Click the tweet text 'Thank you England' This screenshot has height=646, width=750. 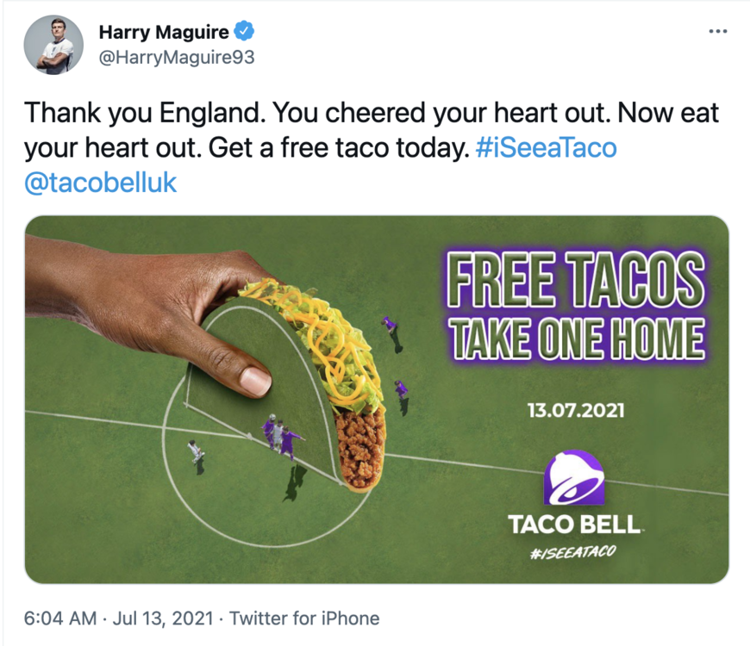coord(145,113)
